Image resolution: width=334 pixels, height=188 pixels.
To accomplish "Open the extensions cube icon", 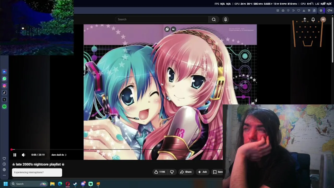I will pos(321,10).
